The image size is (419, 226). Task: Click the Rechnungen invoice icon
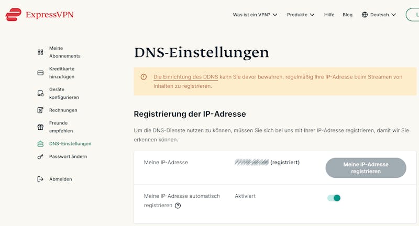point(40,110)
